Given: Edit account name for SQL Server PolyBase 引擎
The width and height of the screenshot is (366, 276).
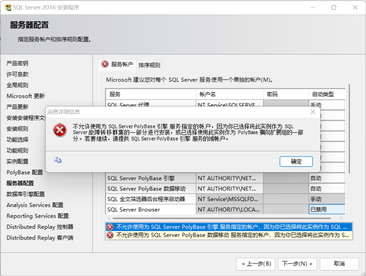Looking at the screenshot, I should (x=229, y=178).
